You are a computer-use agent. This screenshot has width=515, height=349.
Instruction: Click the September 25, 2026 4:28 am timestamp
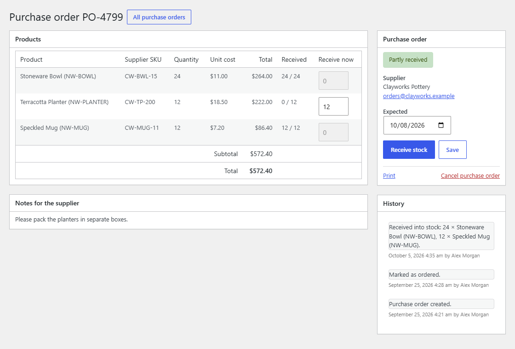pos(439,285)
